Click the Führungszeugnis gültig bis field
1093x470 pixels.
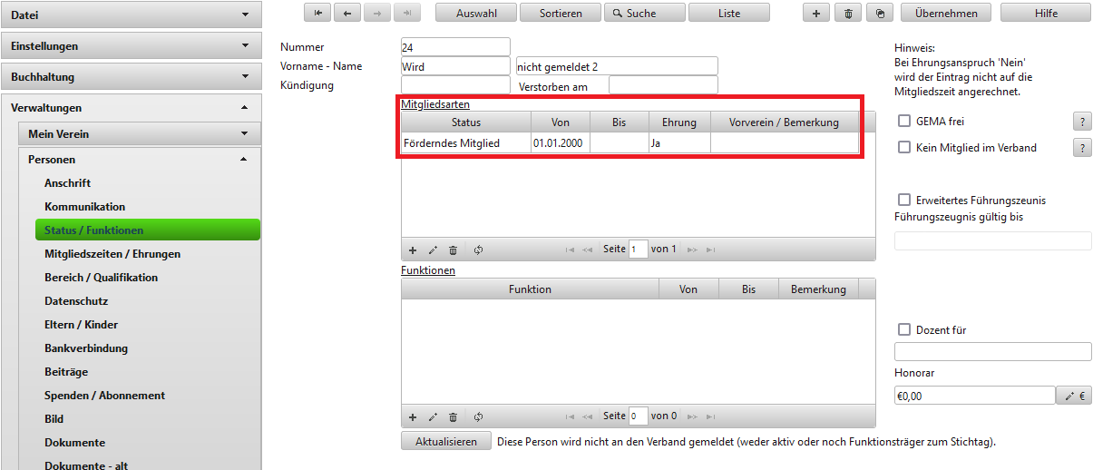[993, 240]
